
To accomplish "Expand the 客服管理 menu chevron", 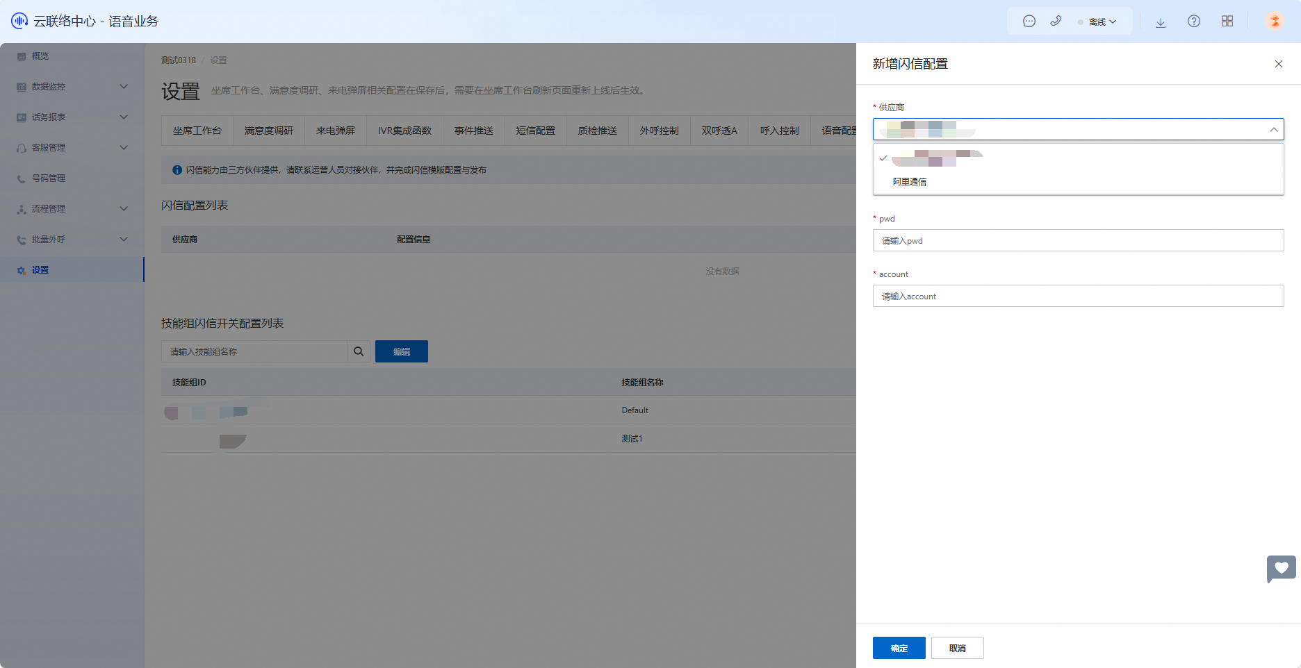I will 124,147.
